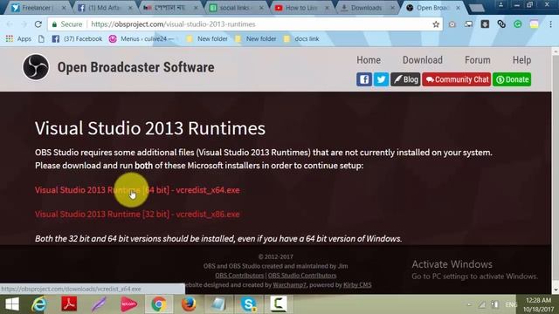The height and width of the screenshot is (314, 559).
Task: Click the link chain extension icon
Action: pyautogui.click(x=501, y=24)
